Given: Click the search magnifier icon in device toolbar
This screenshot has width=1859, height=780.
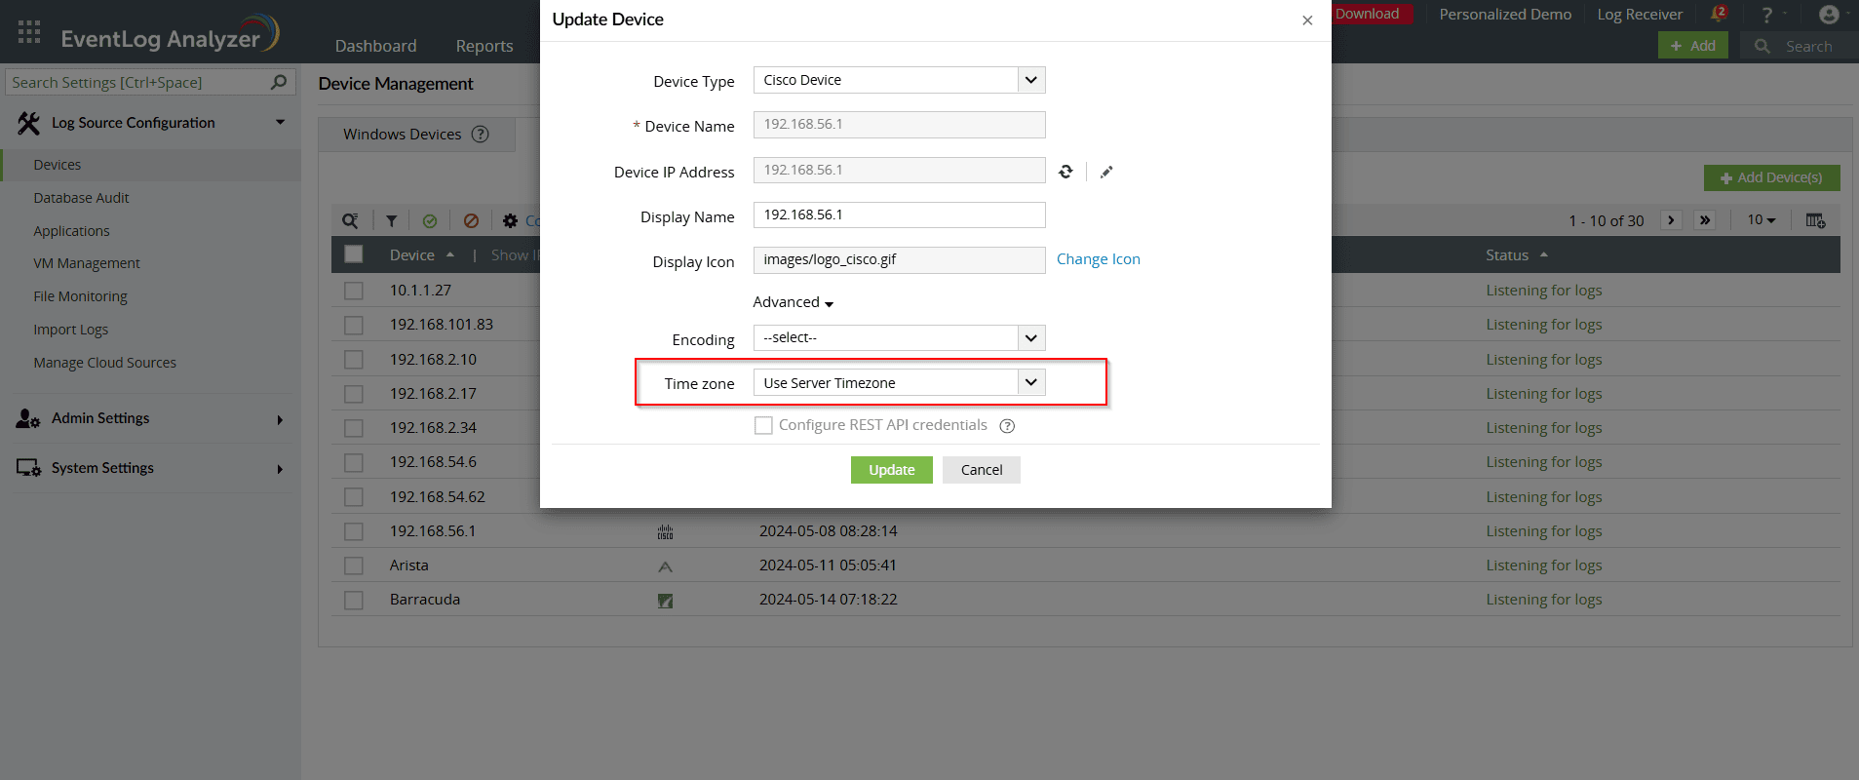Looking at the screenshot, I should pos(350,221).
